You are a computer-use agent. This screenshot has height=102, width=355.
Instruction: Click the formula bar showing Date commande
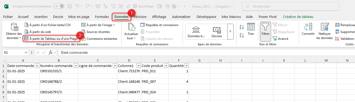(x=206, y=52)
